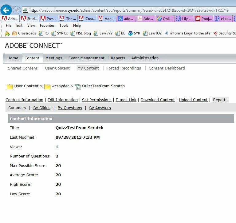
Task: Switch to the Pooj... browser tab
Action: pyautogui.click(x=203, y=18)
